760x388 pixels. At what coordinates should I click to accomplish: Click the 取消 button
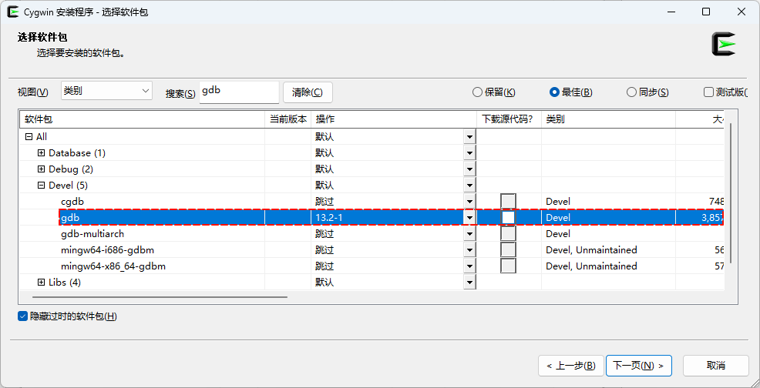pos(716,366)
